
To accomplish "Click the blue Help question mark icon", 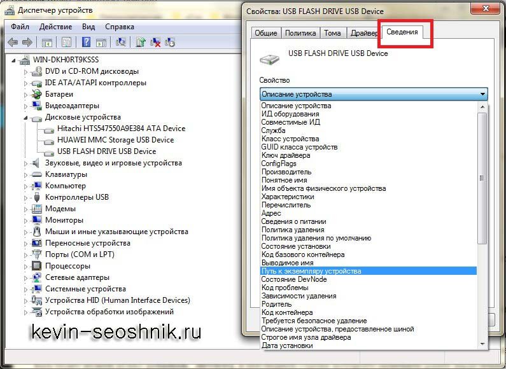I will tap(86, 43).
